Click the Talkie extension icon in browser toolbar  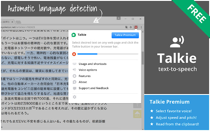tap(136, 27)
